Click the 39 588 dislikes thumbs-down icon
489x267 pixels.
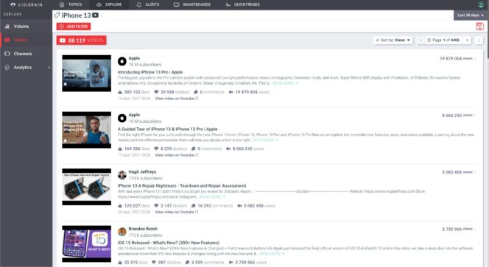(157, 92)
